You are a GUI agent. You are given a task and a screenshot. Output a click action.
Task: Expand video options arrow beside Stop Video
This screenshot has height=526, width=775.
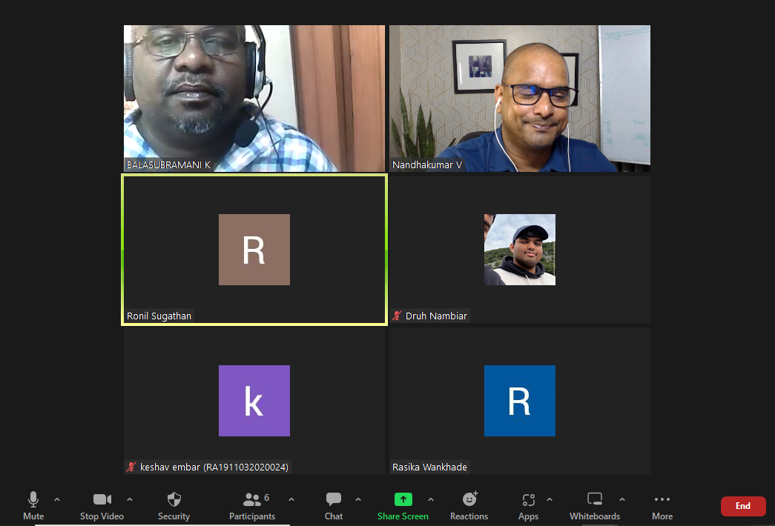coord(130,499)
